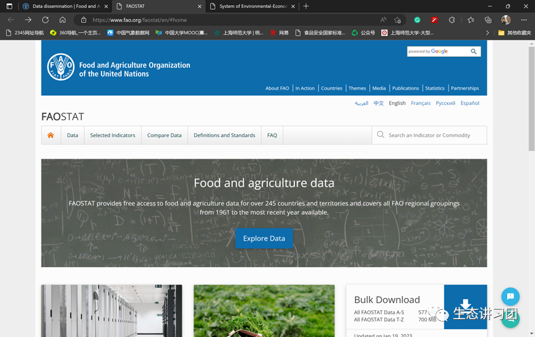Open the FAQ menu item
This screenshot has width=535, height=337.
[272, 135]
